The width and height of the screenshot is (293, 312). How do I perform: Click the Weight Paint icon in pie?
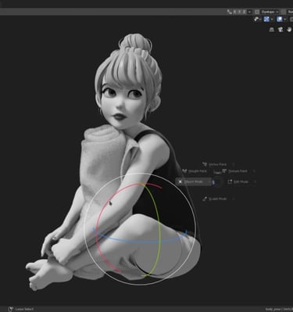tap(184, 171)
